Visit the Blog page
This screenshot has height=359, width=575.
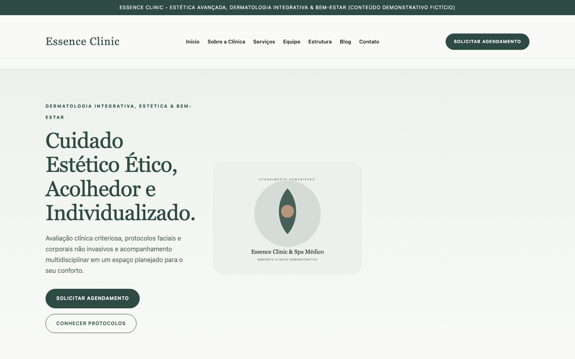point(345,41)
